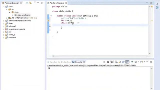Click Remove All Terminated Launches double-X icon
160x90 pixels.
[x=111, y=62]
